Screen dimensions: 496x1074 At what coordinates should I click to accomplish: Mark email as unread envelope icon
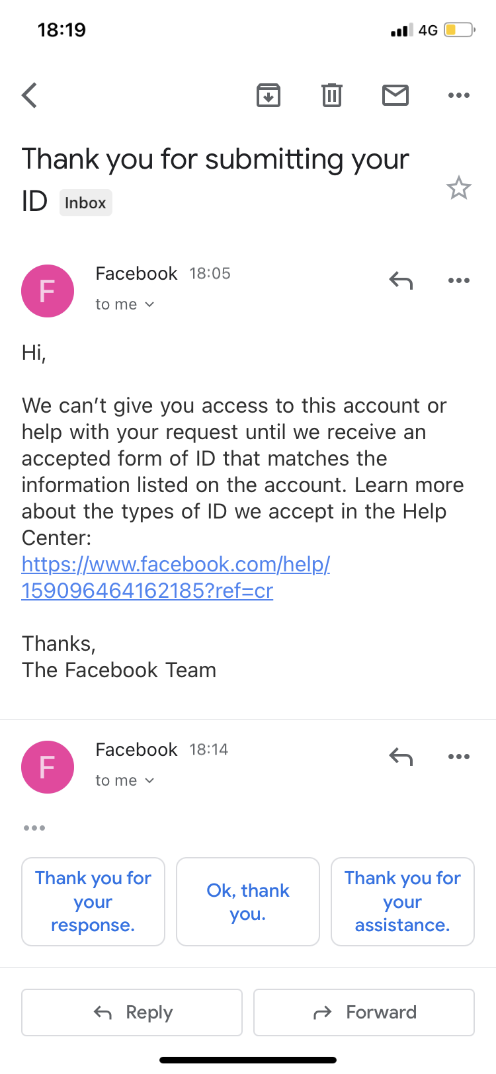pyautogui.click(x=395, y=95)
